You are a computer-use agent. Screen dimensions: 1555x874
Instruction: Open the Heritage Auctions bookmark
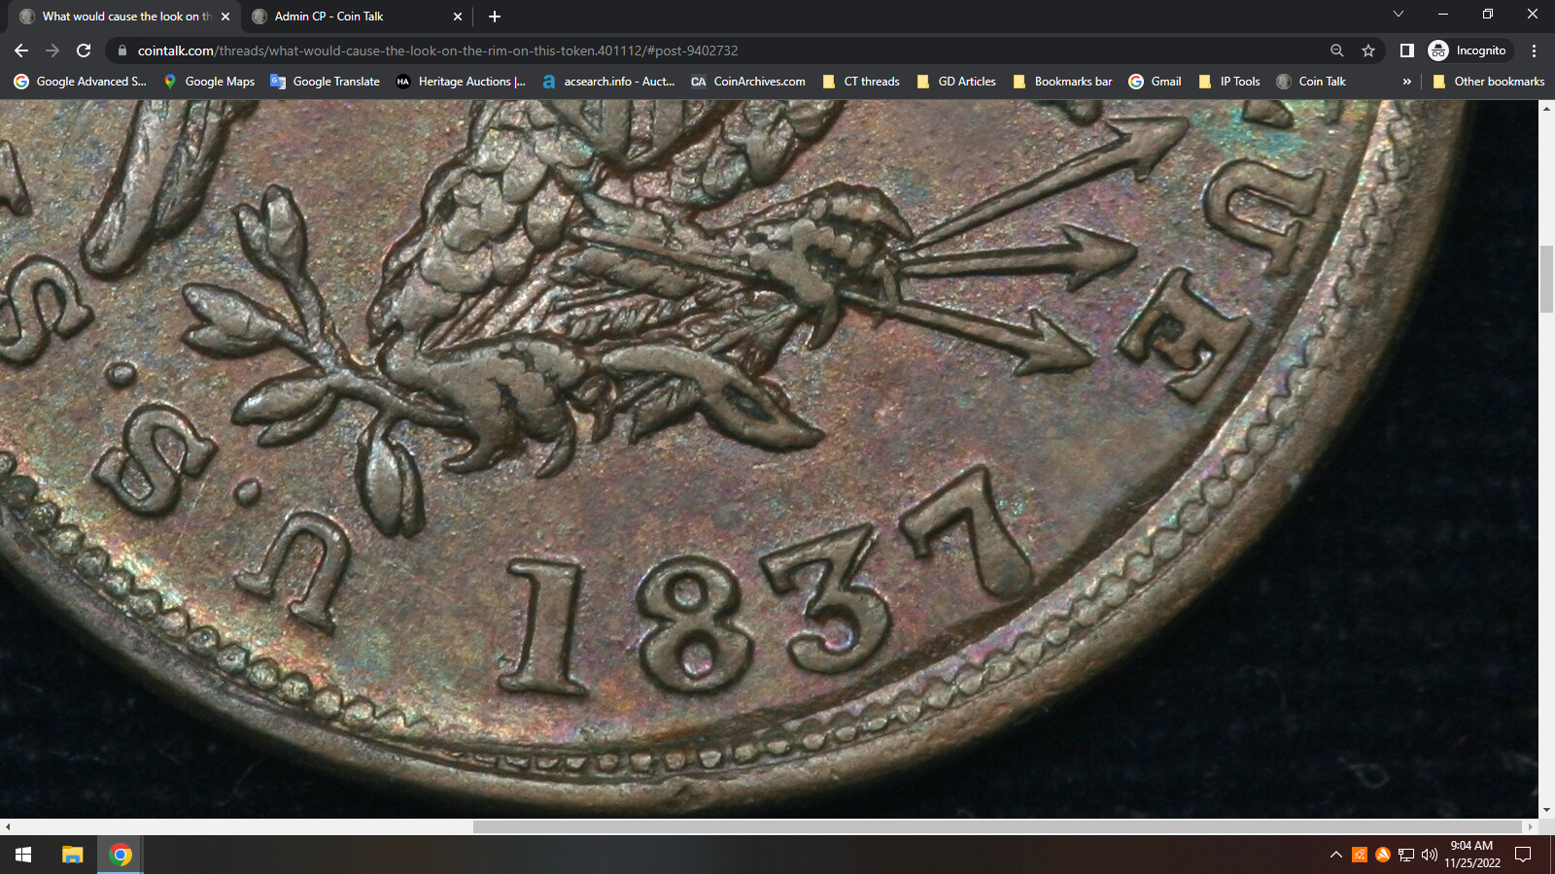(461, 82)
